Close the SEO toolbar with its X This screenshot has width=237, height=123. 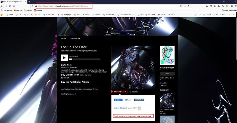pyautogui.click(x=233, y=15)
